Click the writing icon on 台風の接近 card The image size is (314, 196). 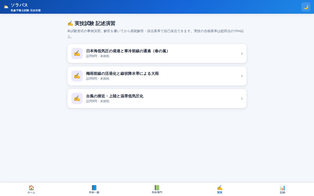(x=77, y=99)
